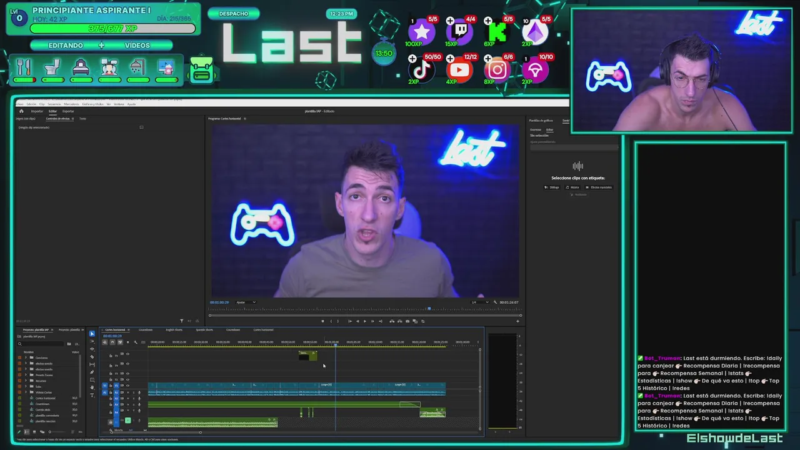Open the Ajustar zoom level dropdown
The width and height of the screenshot is (800, 450).
(246, 302)
